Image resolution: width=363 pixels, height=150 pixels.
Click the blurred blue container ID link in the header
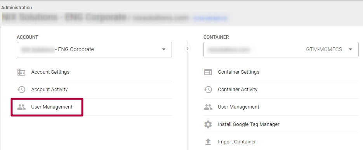pos(210,18)
